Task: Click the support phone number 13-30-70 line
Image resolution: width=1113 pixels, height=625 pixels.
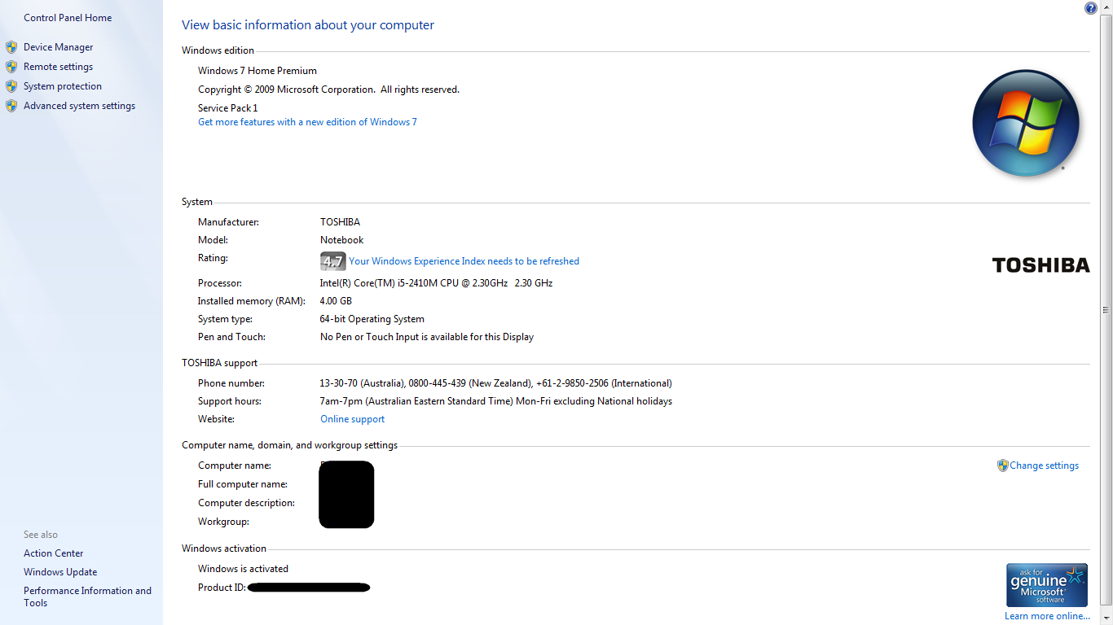Action: (x=496, y=383)
